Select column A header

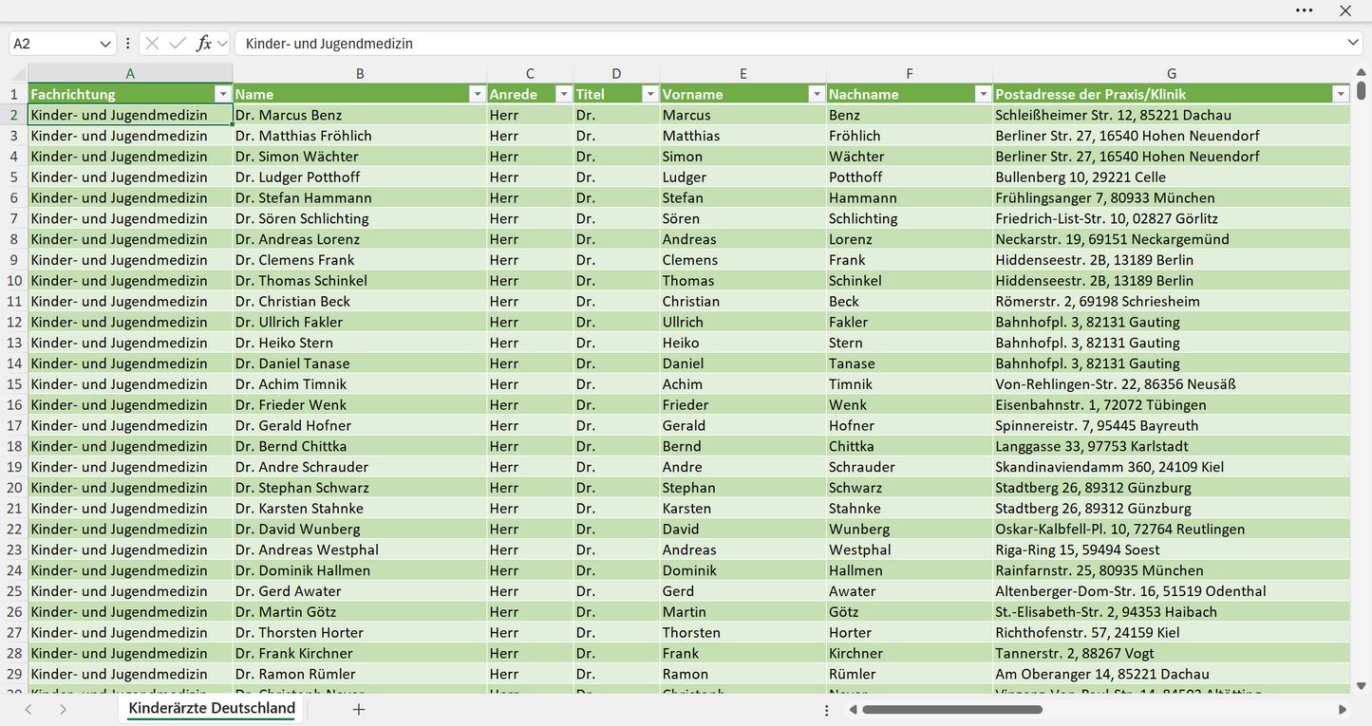(130, 73)
